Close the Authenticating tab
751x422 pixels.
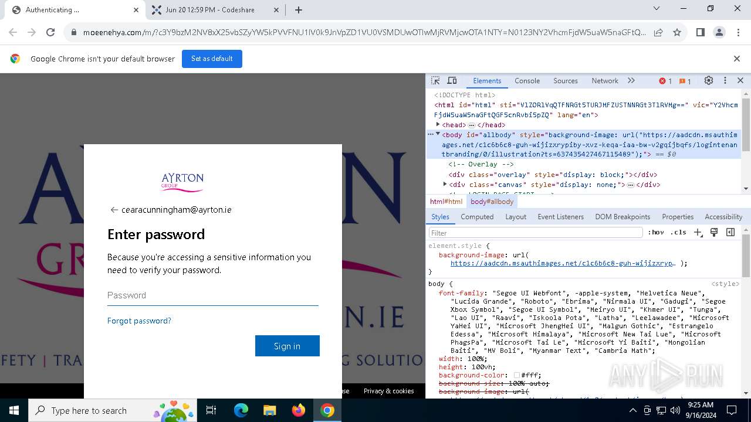pyautogui.click(x=136, y=10)
